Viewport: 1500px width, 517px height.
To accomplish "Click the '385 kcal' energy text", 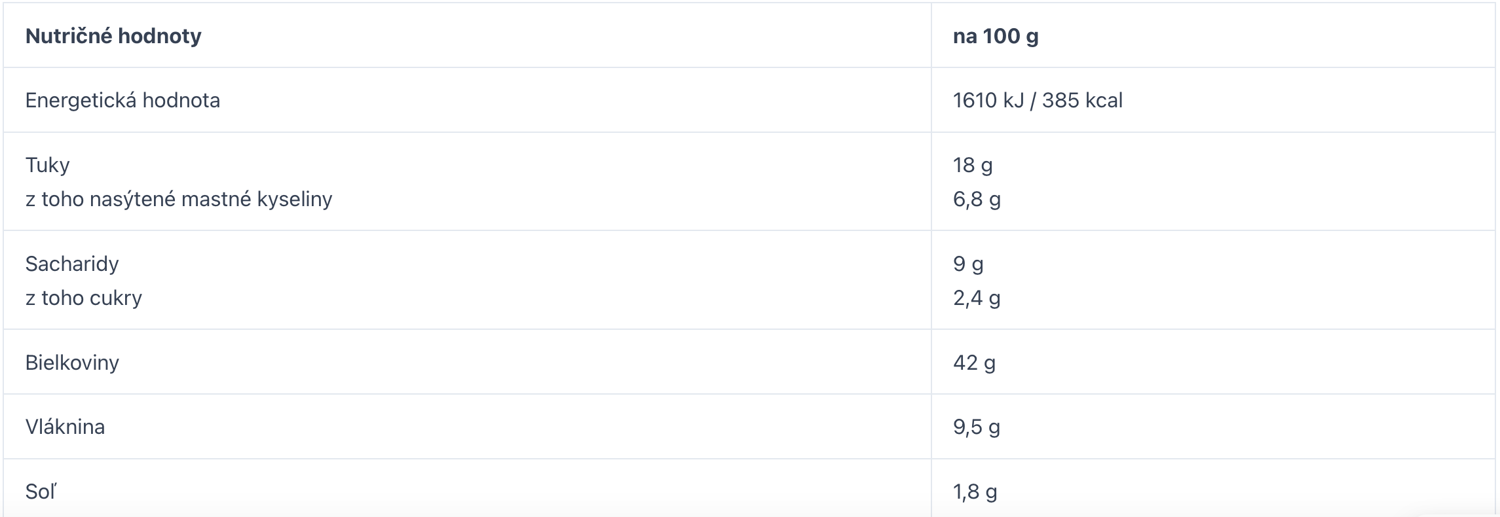I will coord(1082,100).
